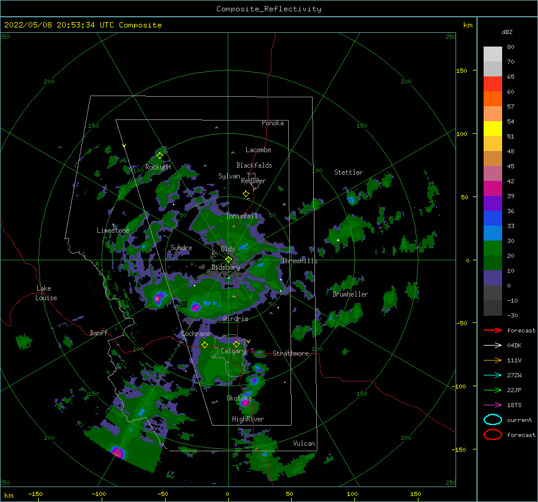The image size is (538, 502).
Task: Select the bright green swatch beside 30
Action: pos(493,248)
